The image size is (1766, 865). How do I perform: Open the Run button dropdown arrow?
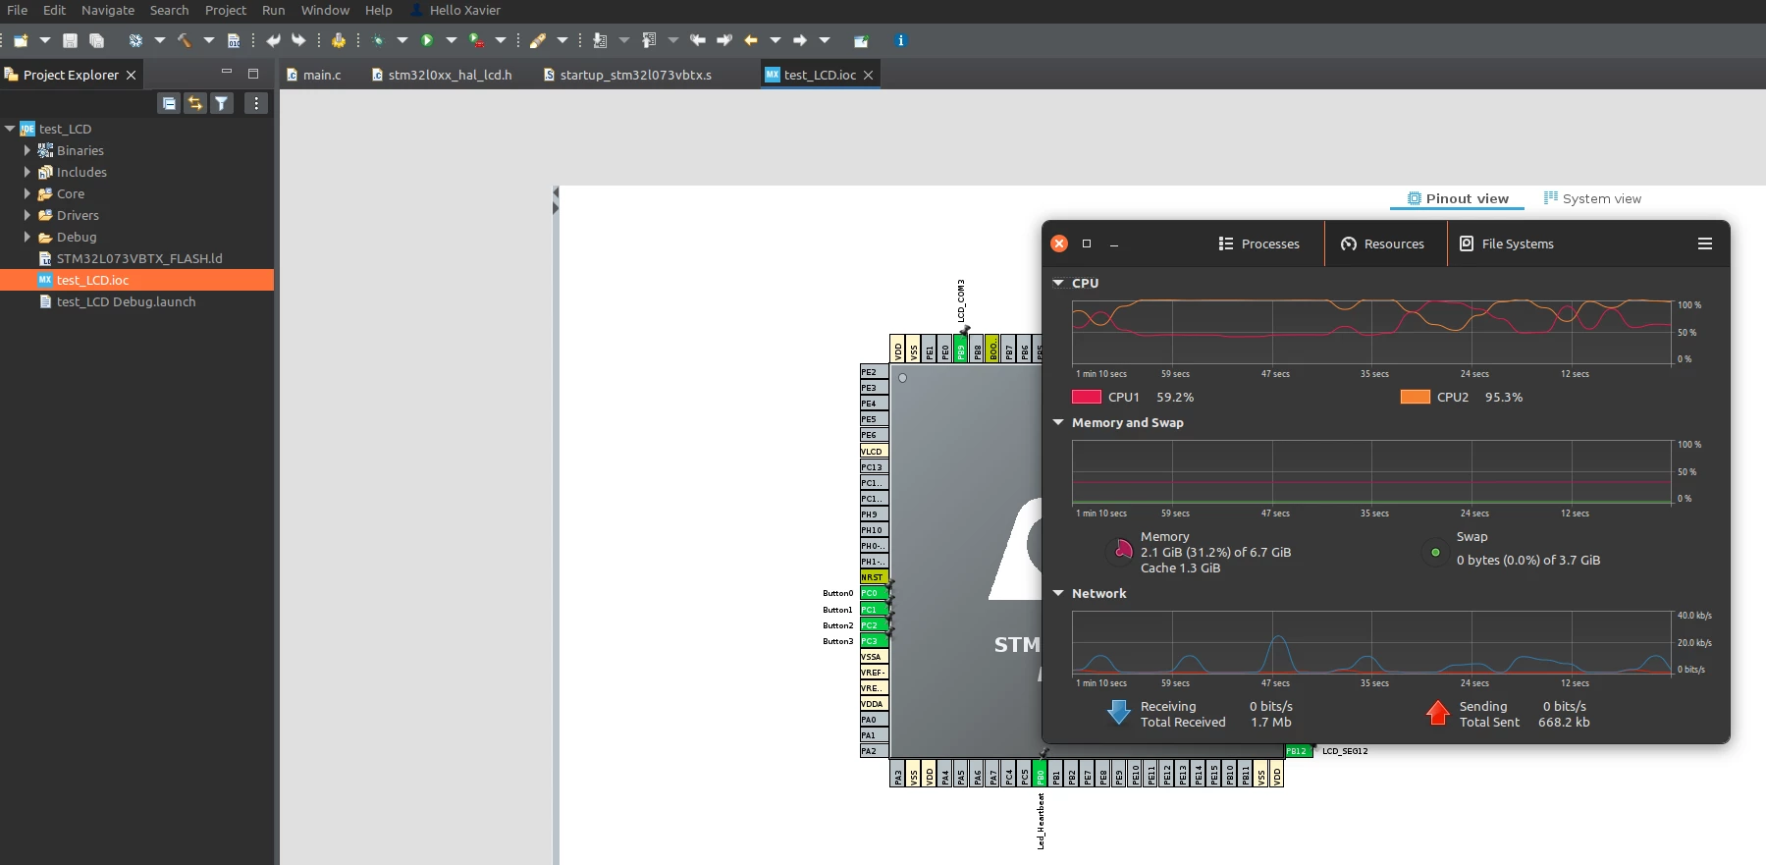tap(452, 40)
